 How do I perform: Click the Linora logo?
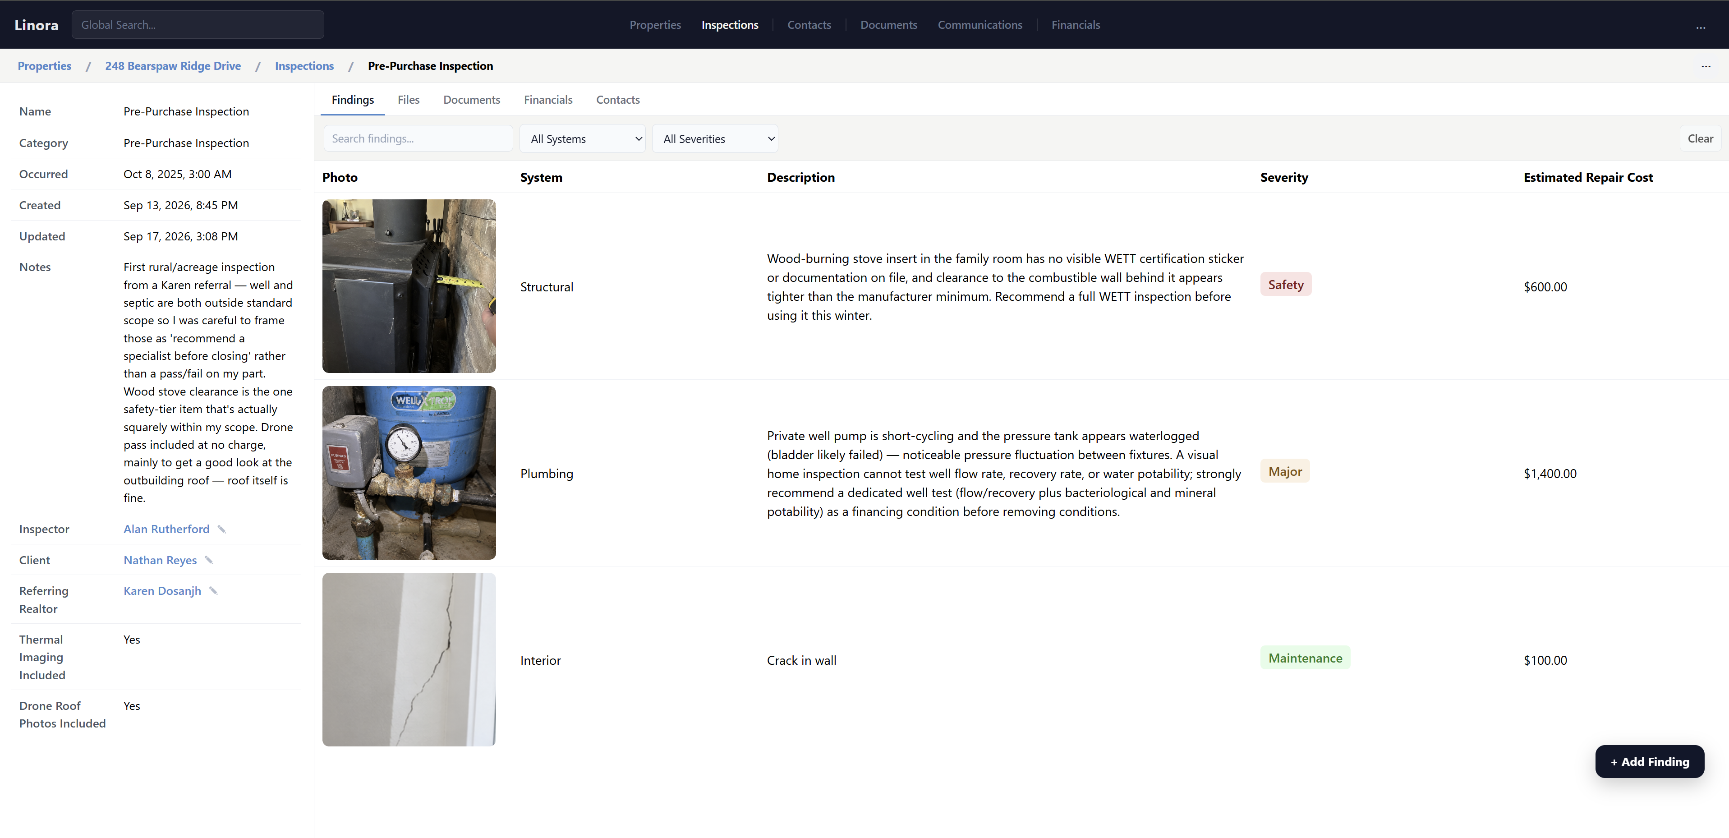pyautogui.click(x=36, y=25)
